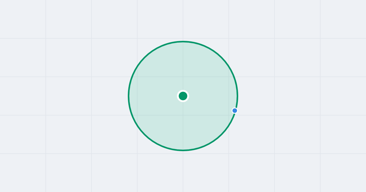Viewport: 366px width, 192px height.
Task: Click the dark green circle outline
Action: [x=183, y=41]
